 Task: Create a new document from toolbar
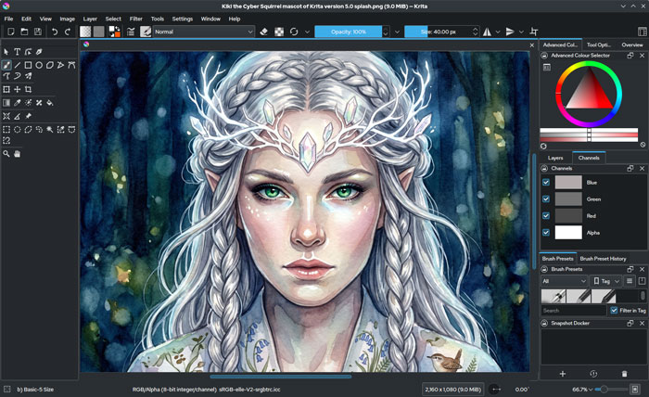coord(11,32)
